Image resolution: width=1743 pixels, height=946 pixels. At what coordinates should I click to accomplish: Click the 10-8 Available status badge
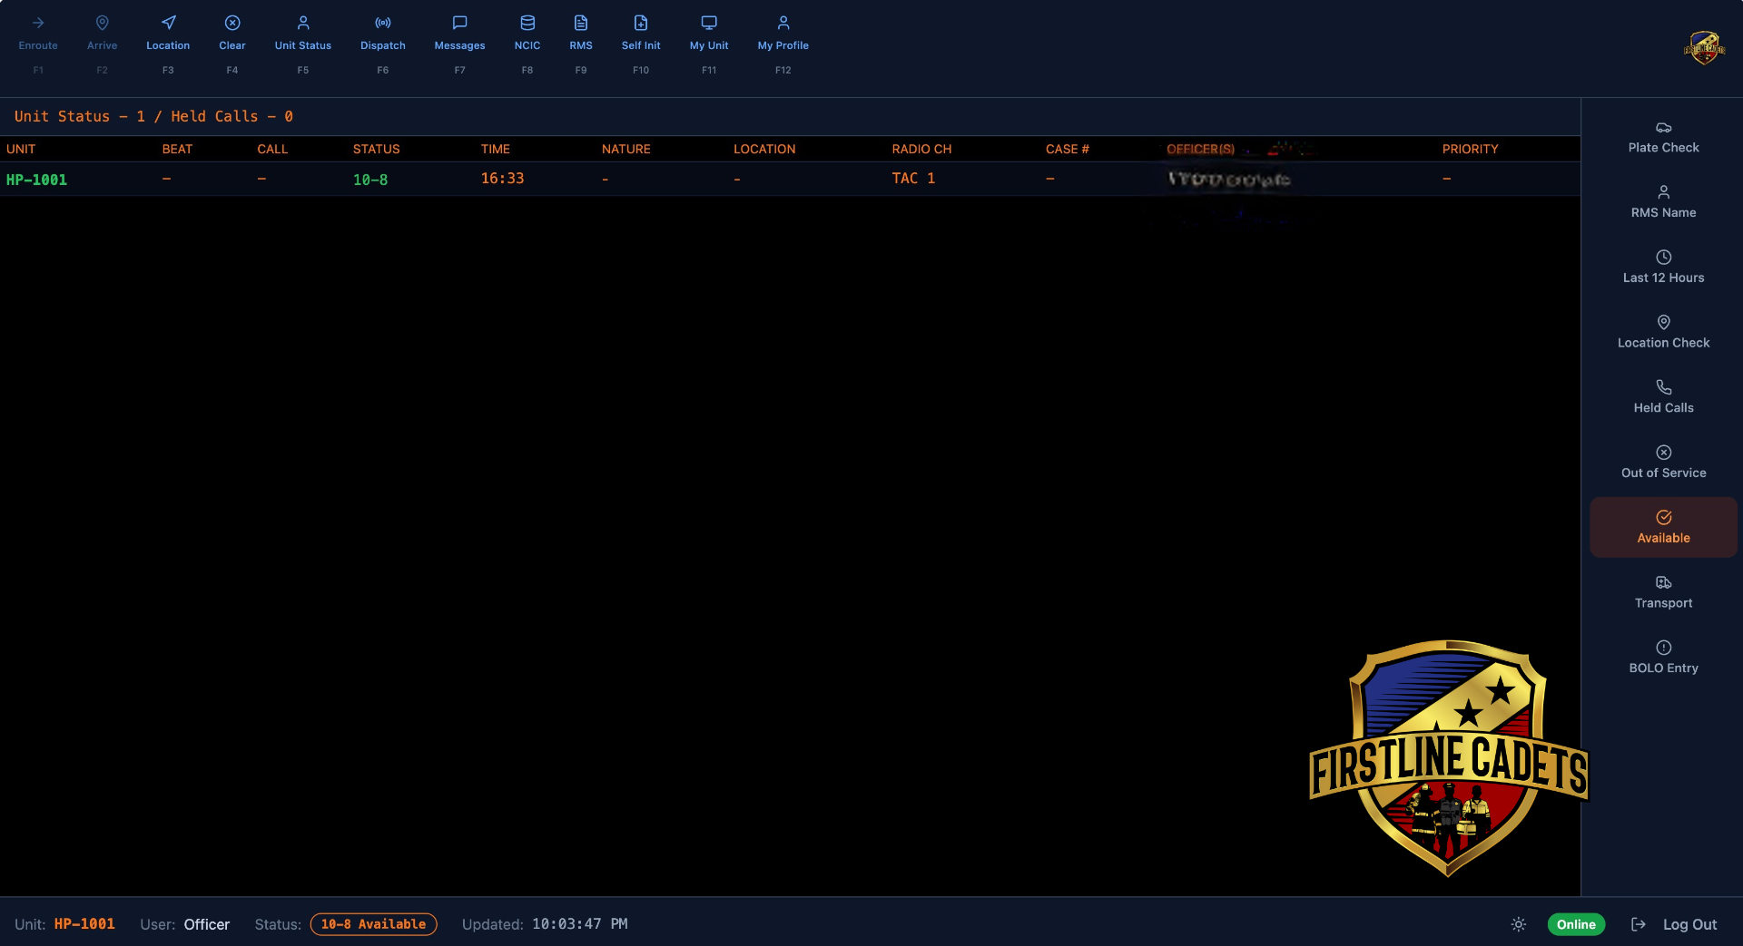click(x=373, y=924)
